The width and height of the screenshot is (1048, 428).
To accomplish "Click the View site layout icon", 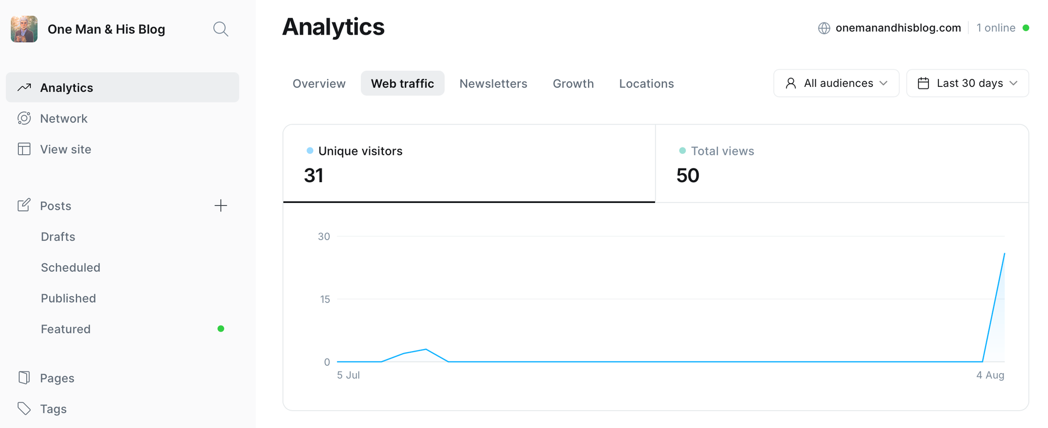I will click(24, 149).
